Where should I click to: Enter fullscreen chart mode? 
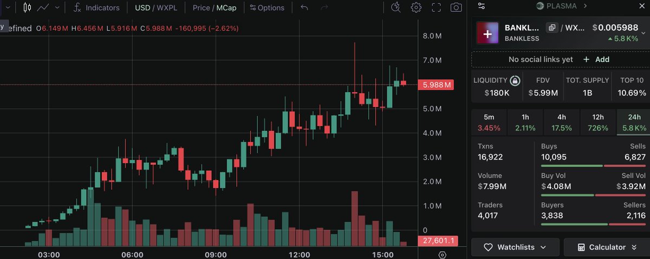436,8
